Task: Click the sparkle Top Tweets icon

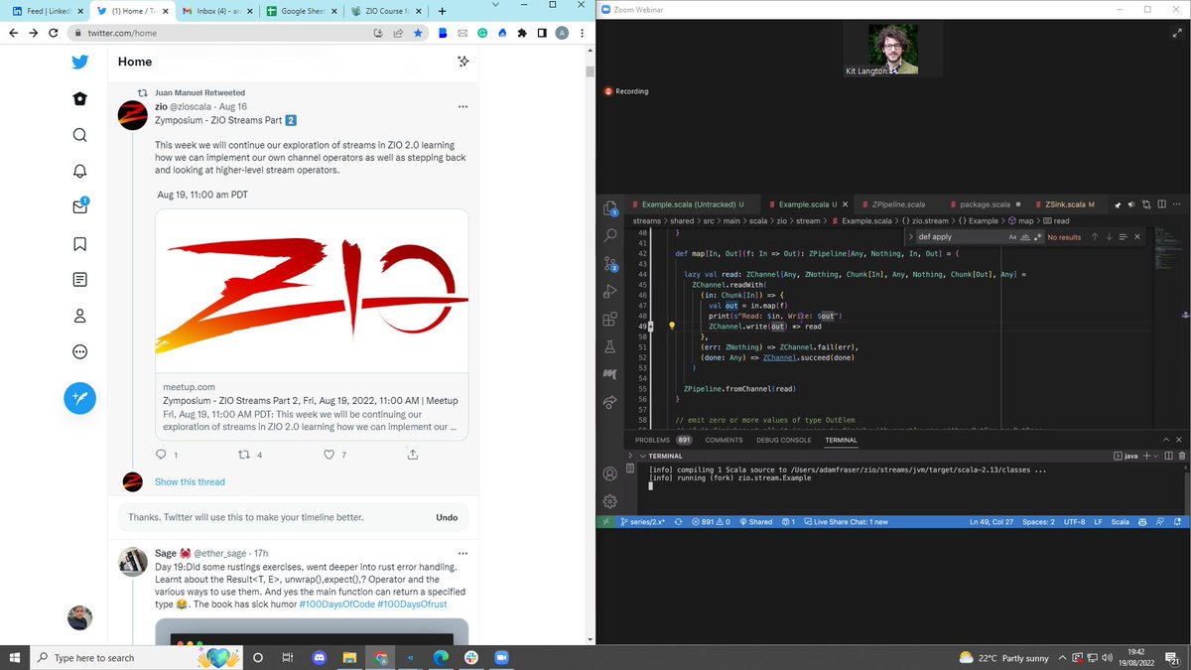Action: tap(463, 62)
